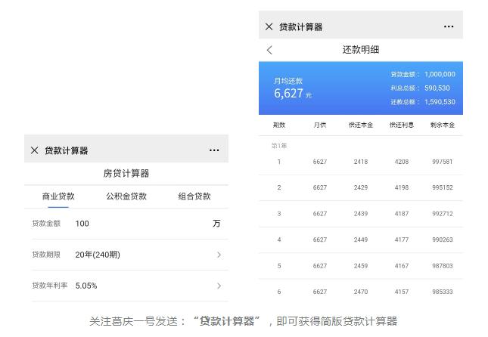This screenshot has height=337, width=488.
Task: Click the 还款总额 1,590,530 summary value
Action: tap(440, 102)
